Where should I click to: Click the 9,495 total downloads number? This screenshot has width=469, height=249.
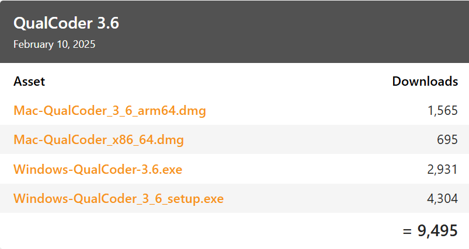(437, 231)
